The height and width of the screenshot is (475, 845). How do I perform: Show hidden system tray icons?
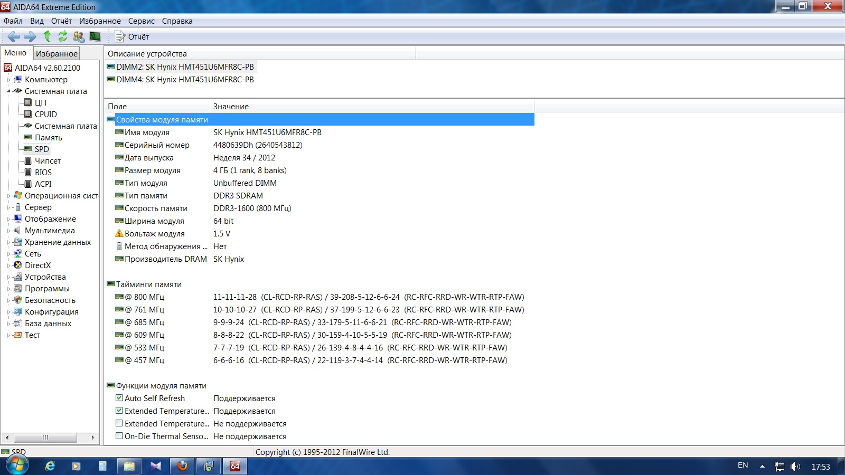point(762,467)
